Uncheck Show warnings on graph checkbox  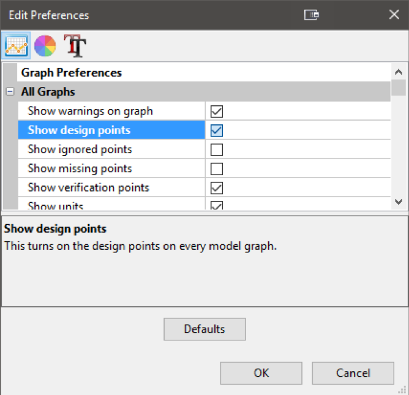(217, 111)
